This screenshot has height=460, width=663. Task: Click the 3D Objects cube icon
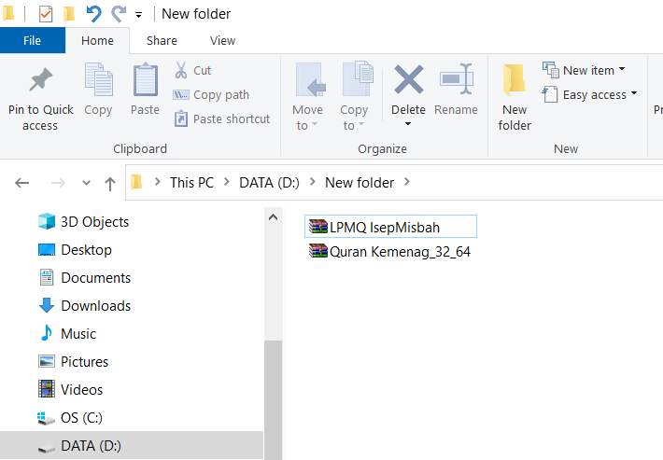(x=47, y=221)
